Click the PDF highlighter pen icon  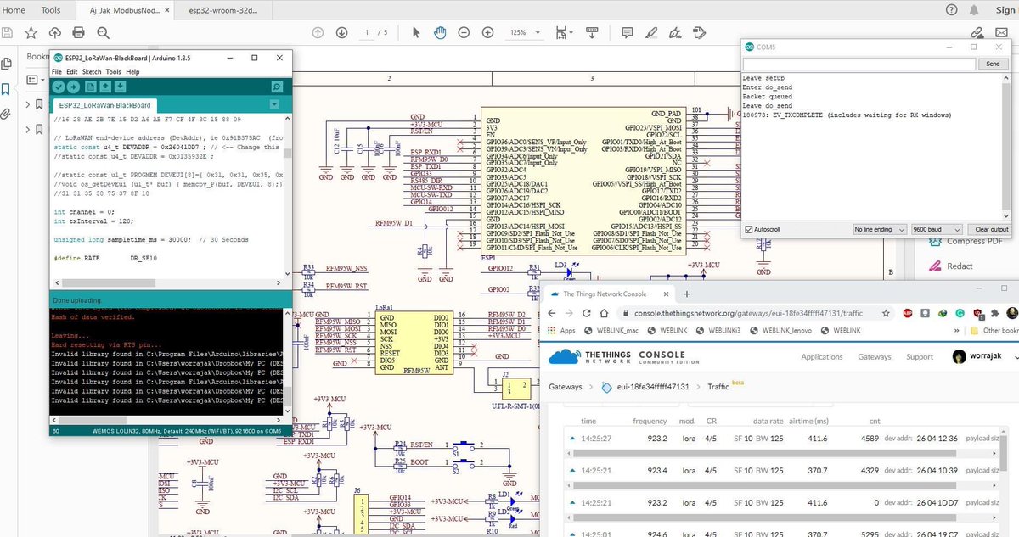pyautogui.click(x=652, y=32)
